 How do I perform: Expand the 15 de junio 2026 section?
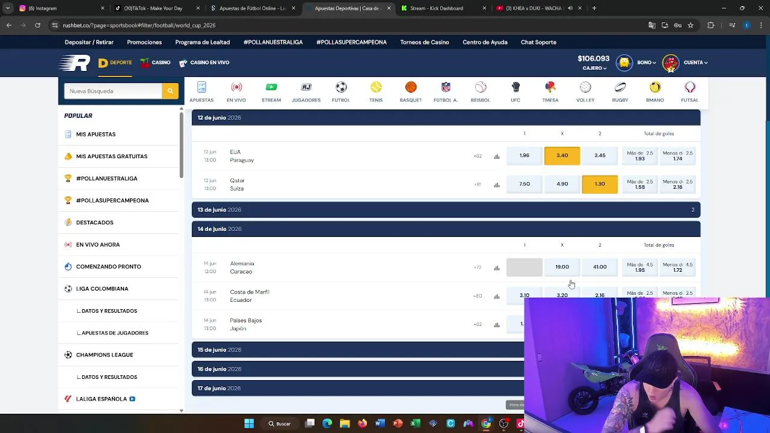point(358,349)
